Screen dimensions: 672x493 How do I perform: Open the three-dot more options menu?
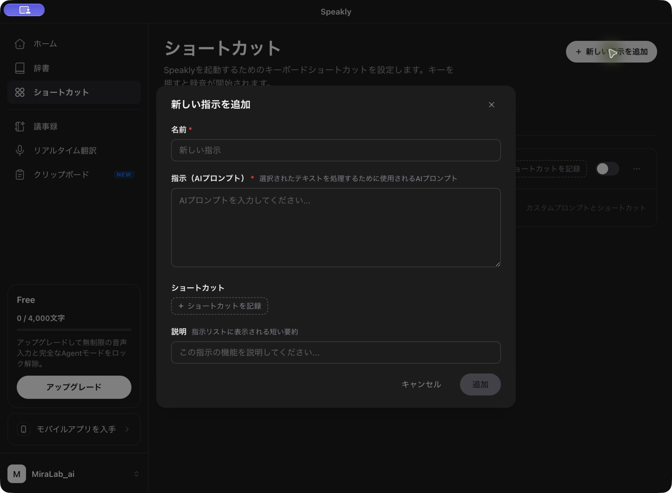[636, 169]
